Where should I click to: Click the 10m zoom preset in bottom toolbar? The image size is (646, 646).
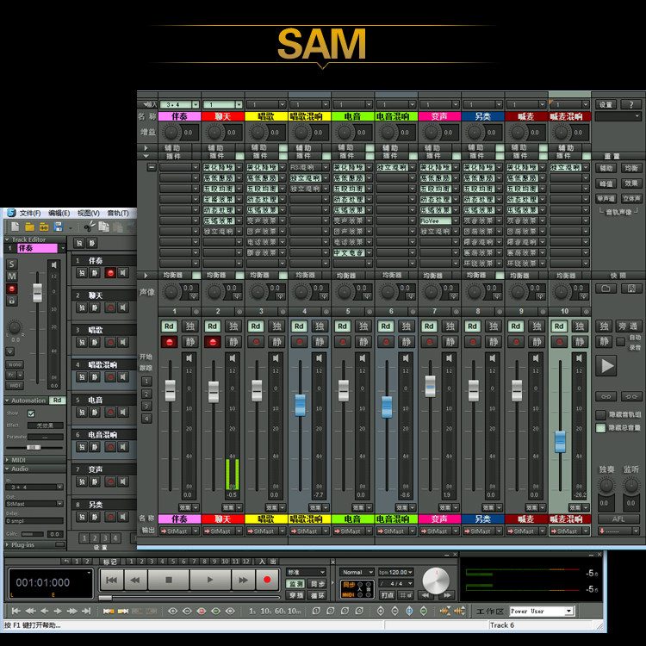click(x=295, y=611)
